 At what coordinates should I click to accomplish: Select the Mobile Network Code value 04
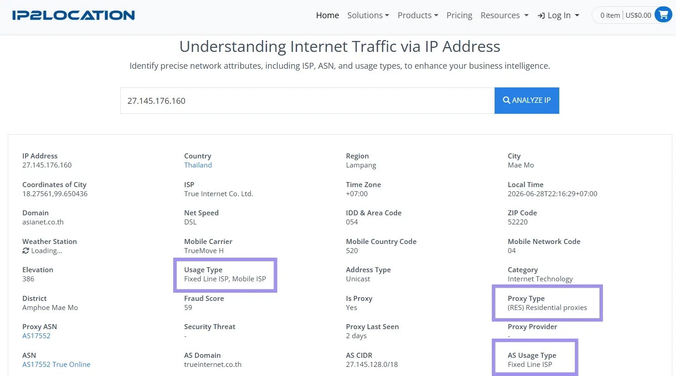[511, 251]
